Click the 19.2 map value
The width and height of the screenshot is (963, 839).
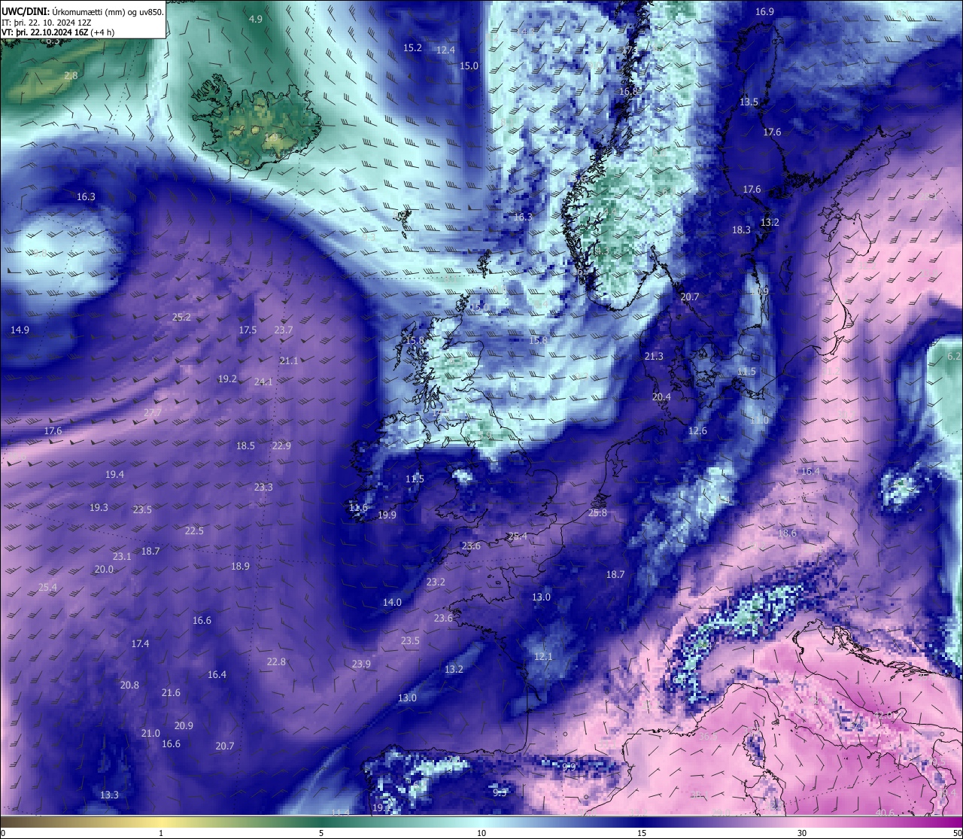[x=227, y=378]
